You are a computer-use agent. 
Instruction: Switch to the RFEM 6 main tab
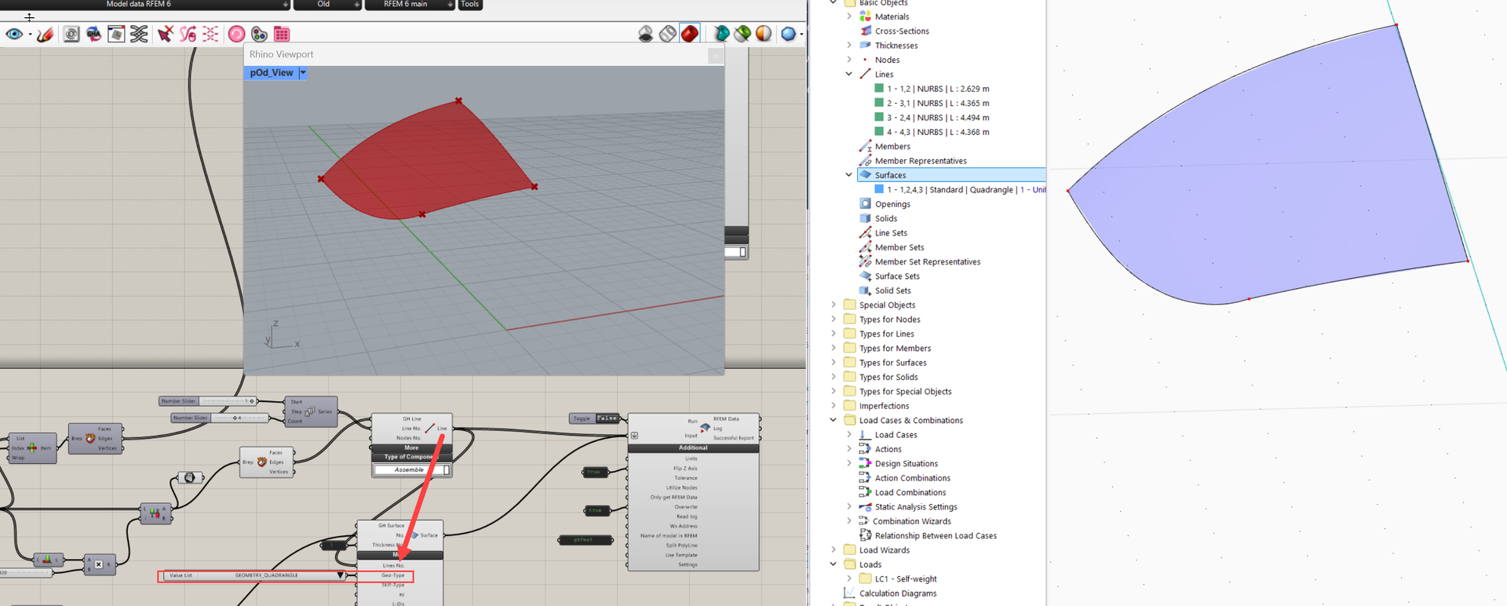(406, 5)
